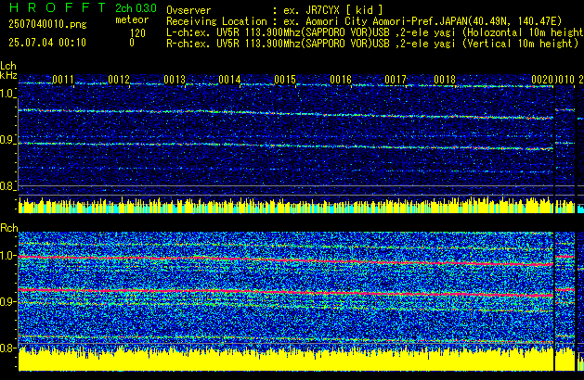
Task: Click the 0012 time marker
Action: click(119, 80)
